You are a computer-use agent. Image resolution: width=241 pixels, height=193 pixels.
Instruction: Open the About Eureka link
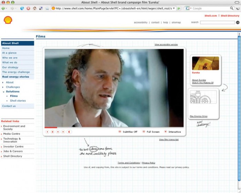click(199, 80)
